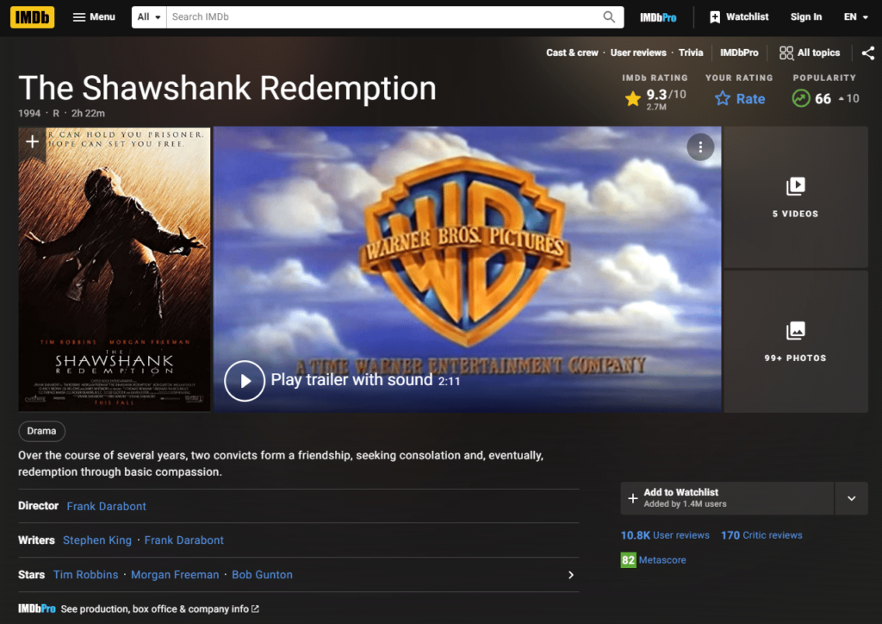Image resolution: width=882 pixels, height=624 pixels.
Task: Click the Writers label
Action: pos(36,540)
